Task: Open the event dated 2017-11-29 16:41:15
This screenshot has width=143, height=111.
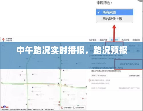Action: 114,84
